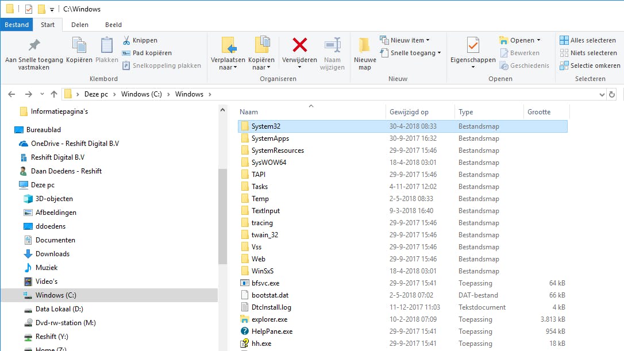The width and height of the screenshot is (624, 351).
Task: Select 3D-objecten in navigation pane
Action: tap(54, 199)
